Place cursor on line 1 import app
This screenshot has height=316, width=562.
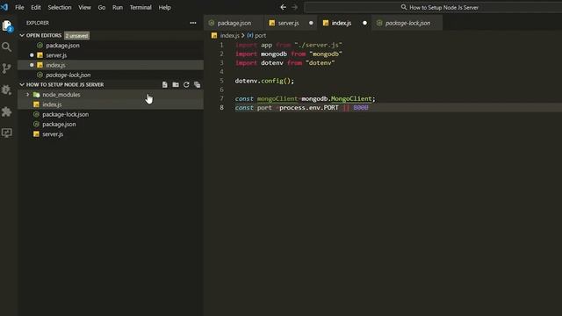point(289,45)
